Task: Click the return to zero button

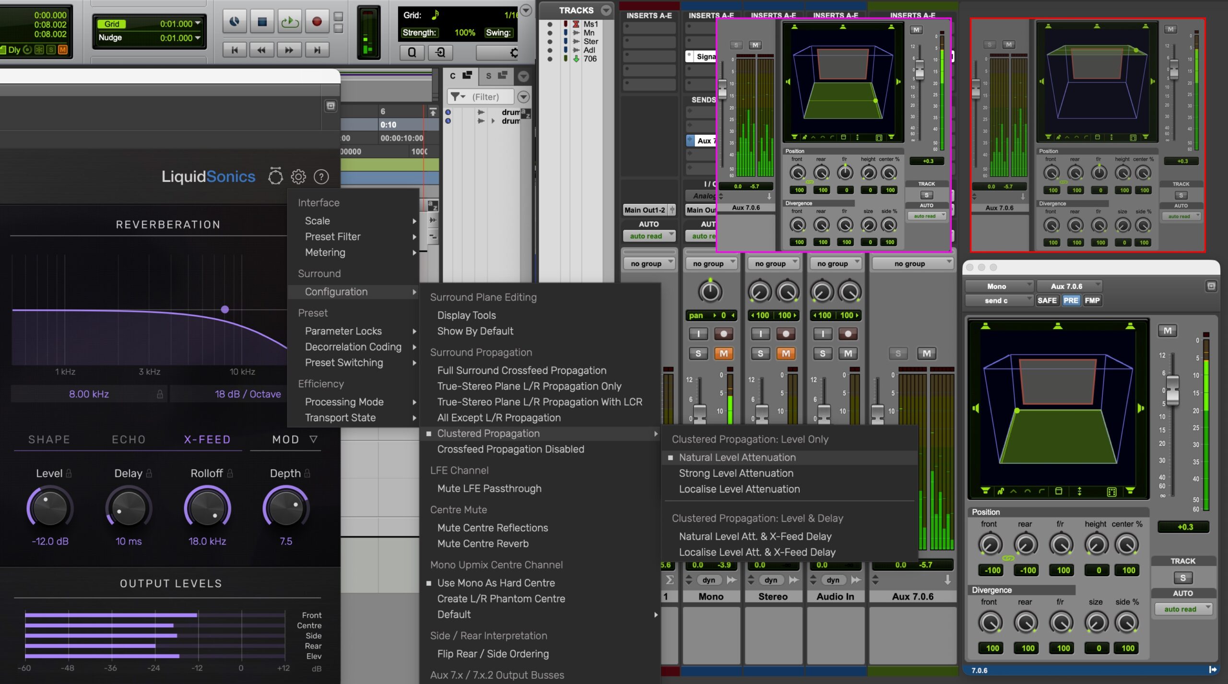Action: click(x=235, y=50)
